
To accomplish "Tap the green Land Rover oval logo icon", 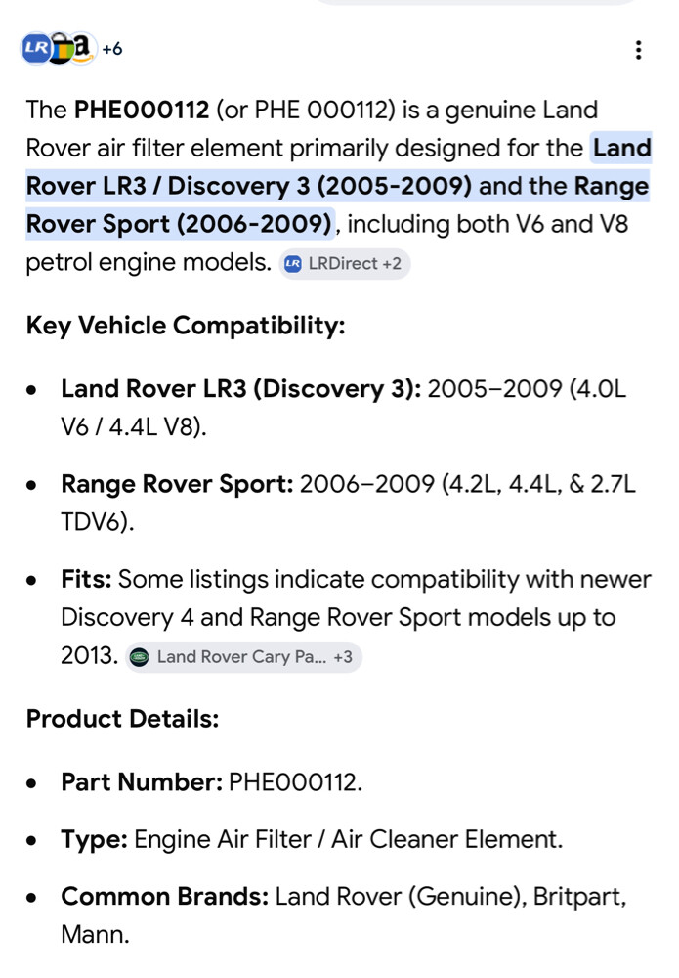I will [139, 657].
